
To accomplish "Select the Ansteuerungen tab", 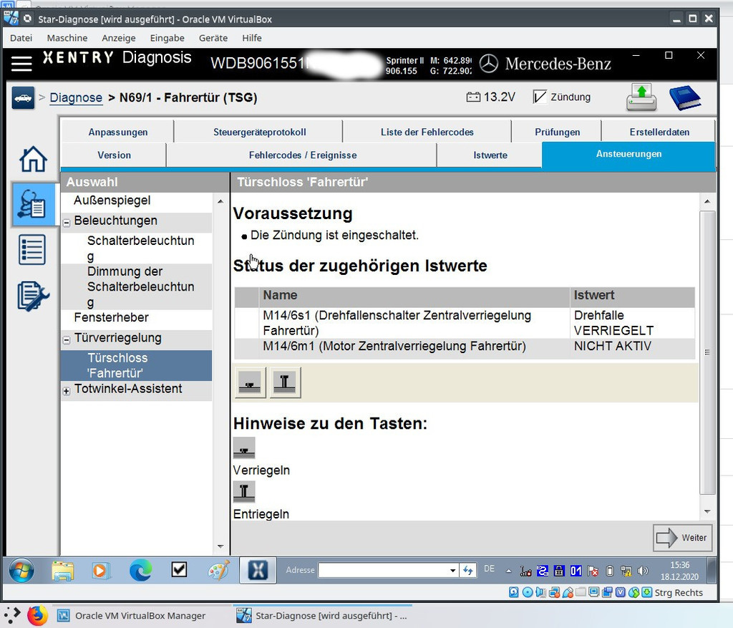I will coord(628,154).
